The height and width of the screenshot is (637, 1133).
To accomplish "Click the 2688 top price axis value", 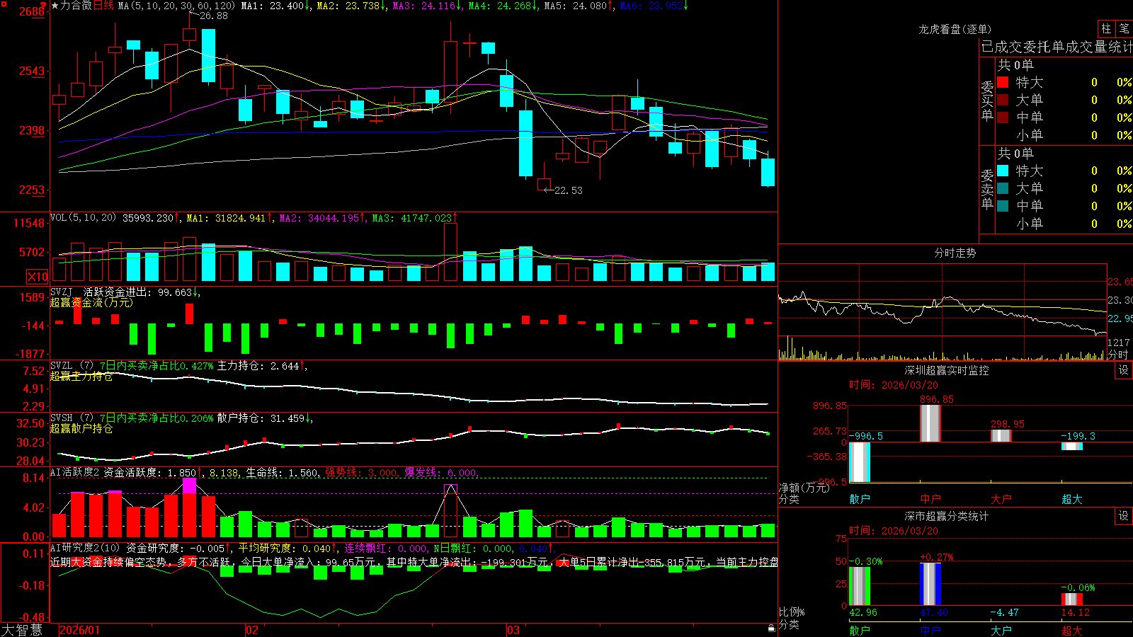I will click(31, 11).
